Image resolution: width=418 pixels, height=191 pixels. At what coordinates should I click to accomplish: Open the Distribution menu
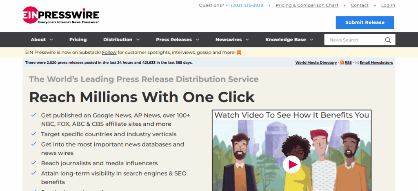tap(118, 40)
